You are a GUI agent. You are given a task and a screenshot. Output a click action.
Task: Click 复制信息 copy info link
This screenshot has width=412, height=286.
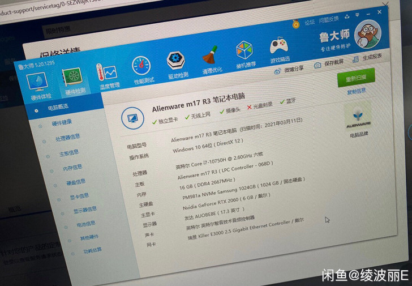[357, 92]
